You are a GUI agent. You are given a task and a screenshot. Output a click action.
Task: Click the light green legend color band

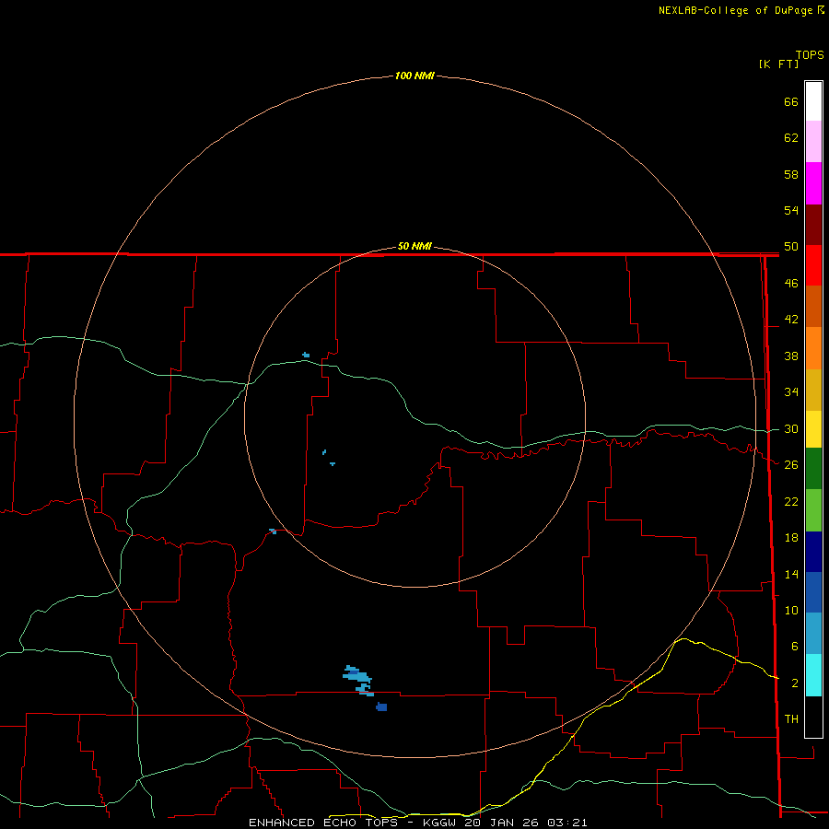point(813,510)
